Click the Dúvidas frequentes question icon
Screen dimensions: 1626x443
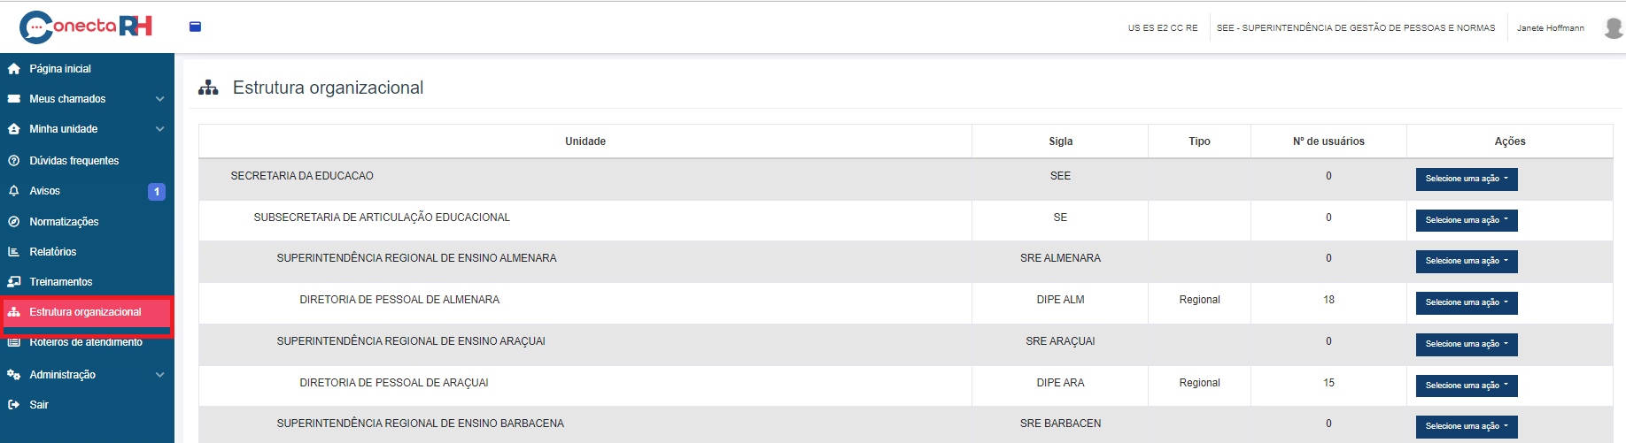(x=14, y=161)
